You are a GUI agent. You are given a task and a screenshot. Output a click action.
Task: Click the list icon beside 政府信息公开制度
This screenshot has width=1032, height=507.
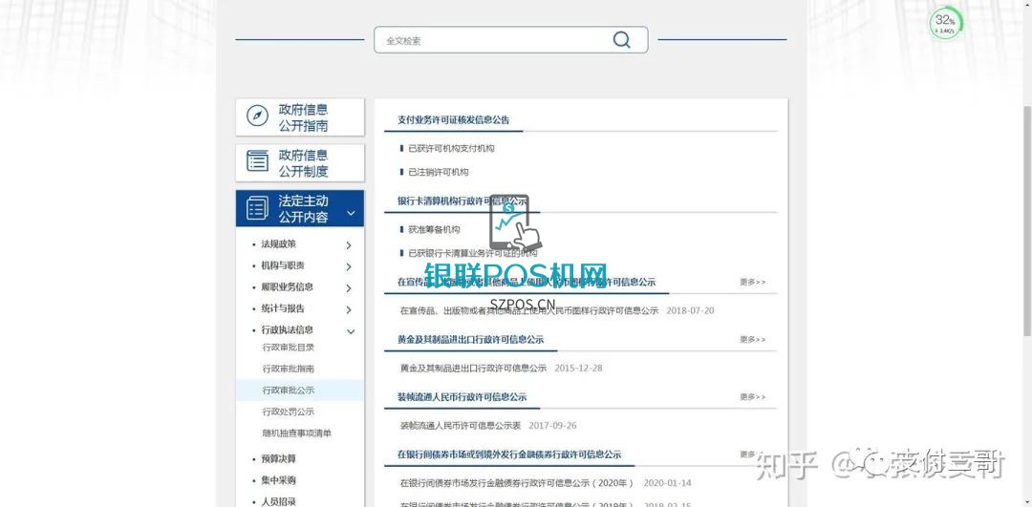point(257,161)
